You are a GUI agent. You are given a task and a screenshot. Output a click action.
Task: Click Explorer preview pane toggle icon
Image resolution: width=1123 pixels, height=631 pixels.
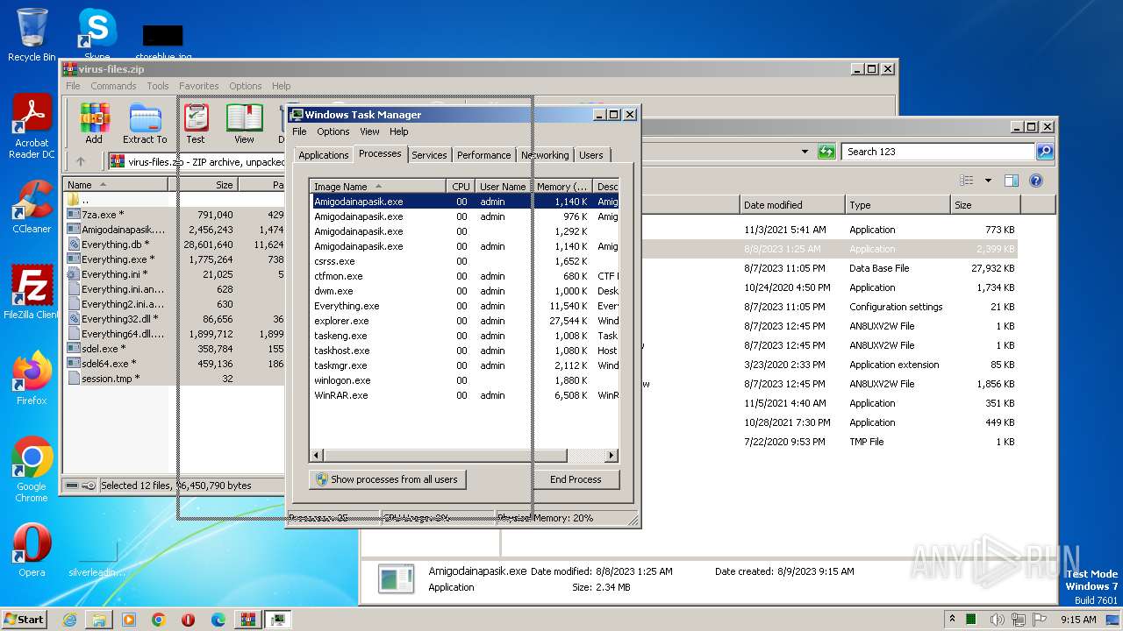click(x=1011, y=181)
